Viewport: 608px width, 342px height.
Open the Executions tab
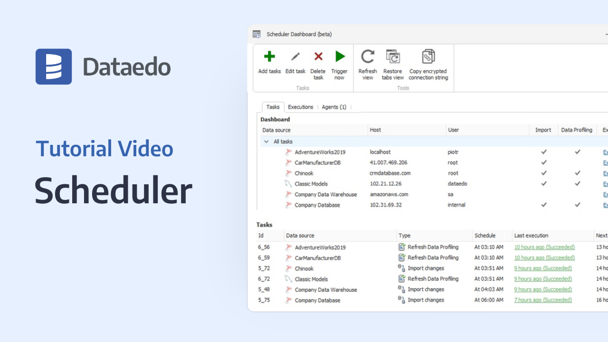coord(301,107)
